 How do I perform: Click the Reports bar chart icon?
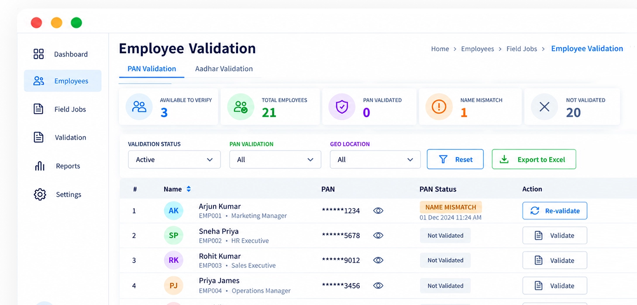40,166
